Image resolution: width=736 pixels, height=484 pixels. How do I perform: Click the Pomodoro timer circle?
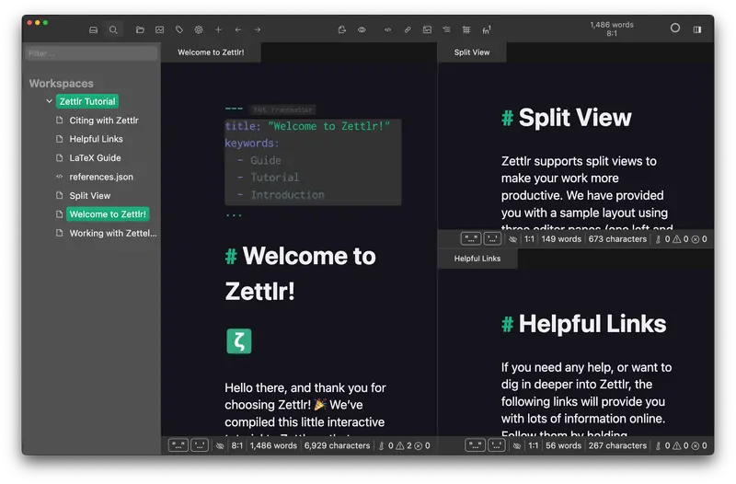[x=675, y=29]
